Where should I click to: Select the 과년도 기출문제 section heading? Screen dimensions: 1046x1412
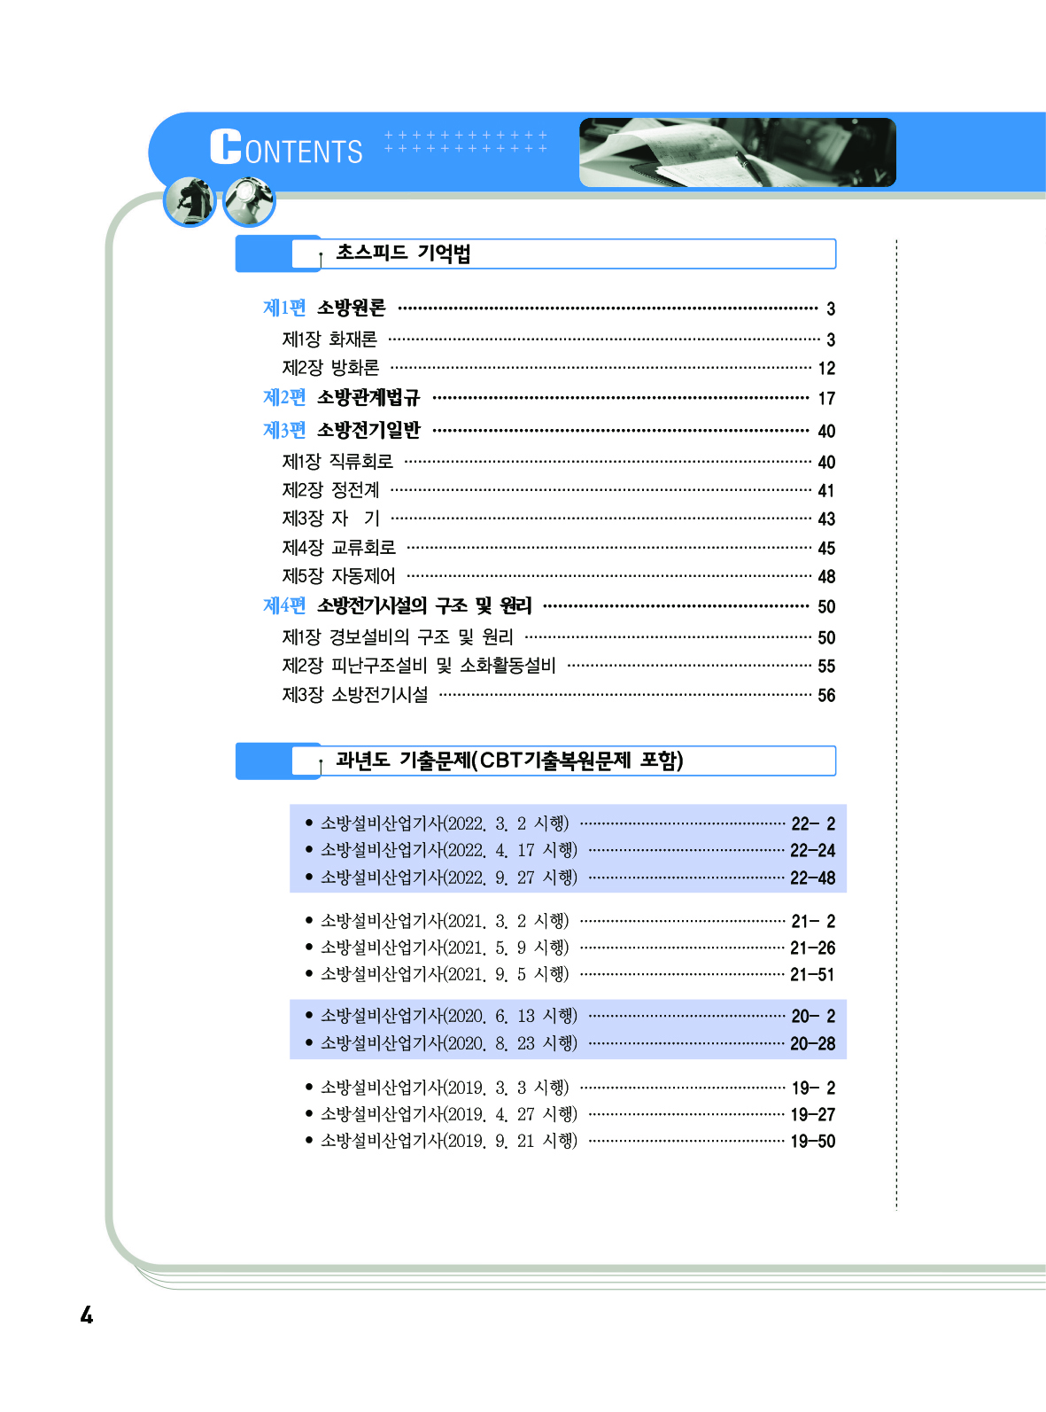[509, 761]
